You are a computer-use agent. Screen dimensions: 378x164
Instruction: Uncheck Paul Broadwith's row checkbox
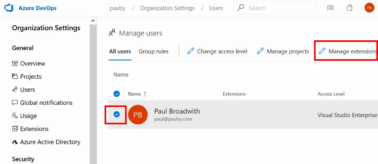point(117,114)
